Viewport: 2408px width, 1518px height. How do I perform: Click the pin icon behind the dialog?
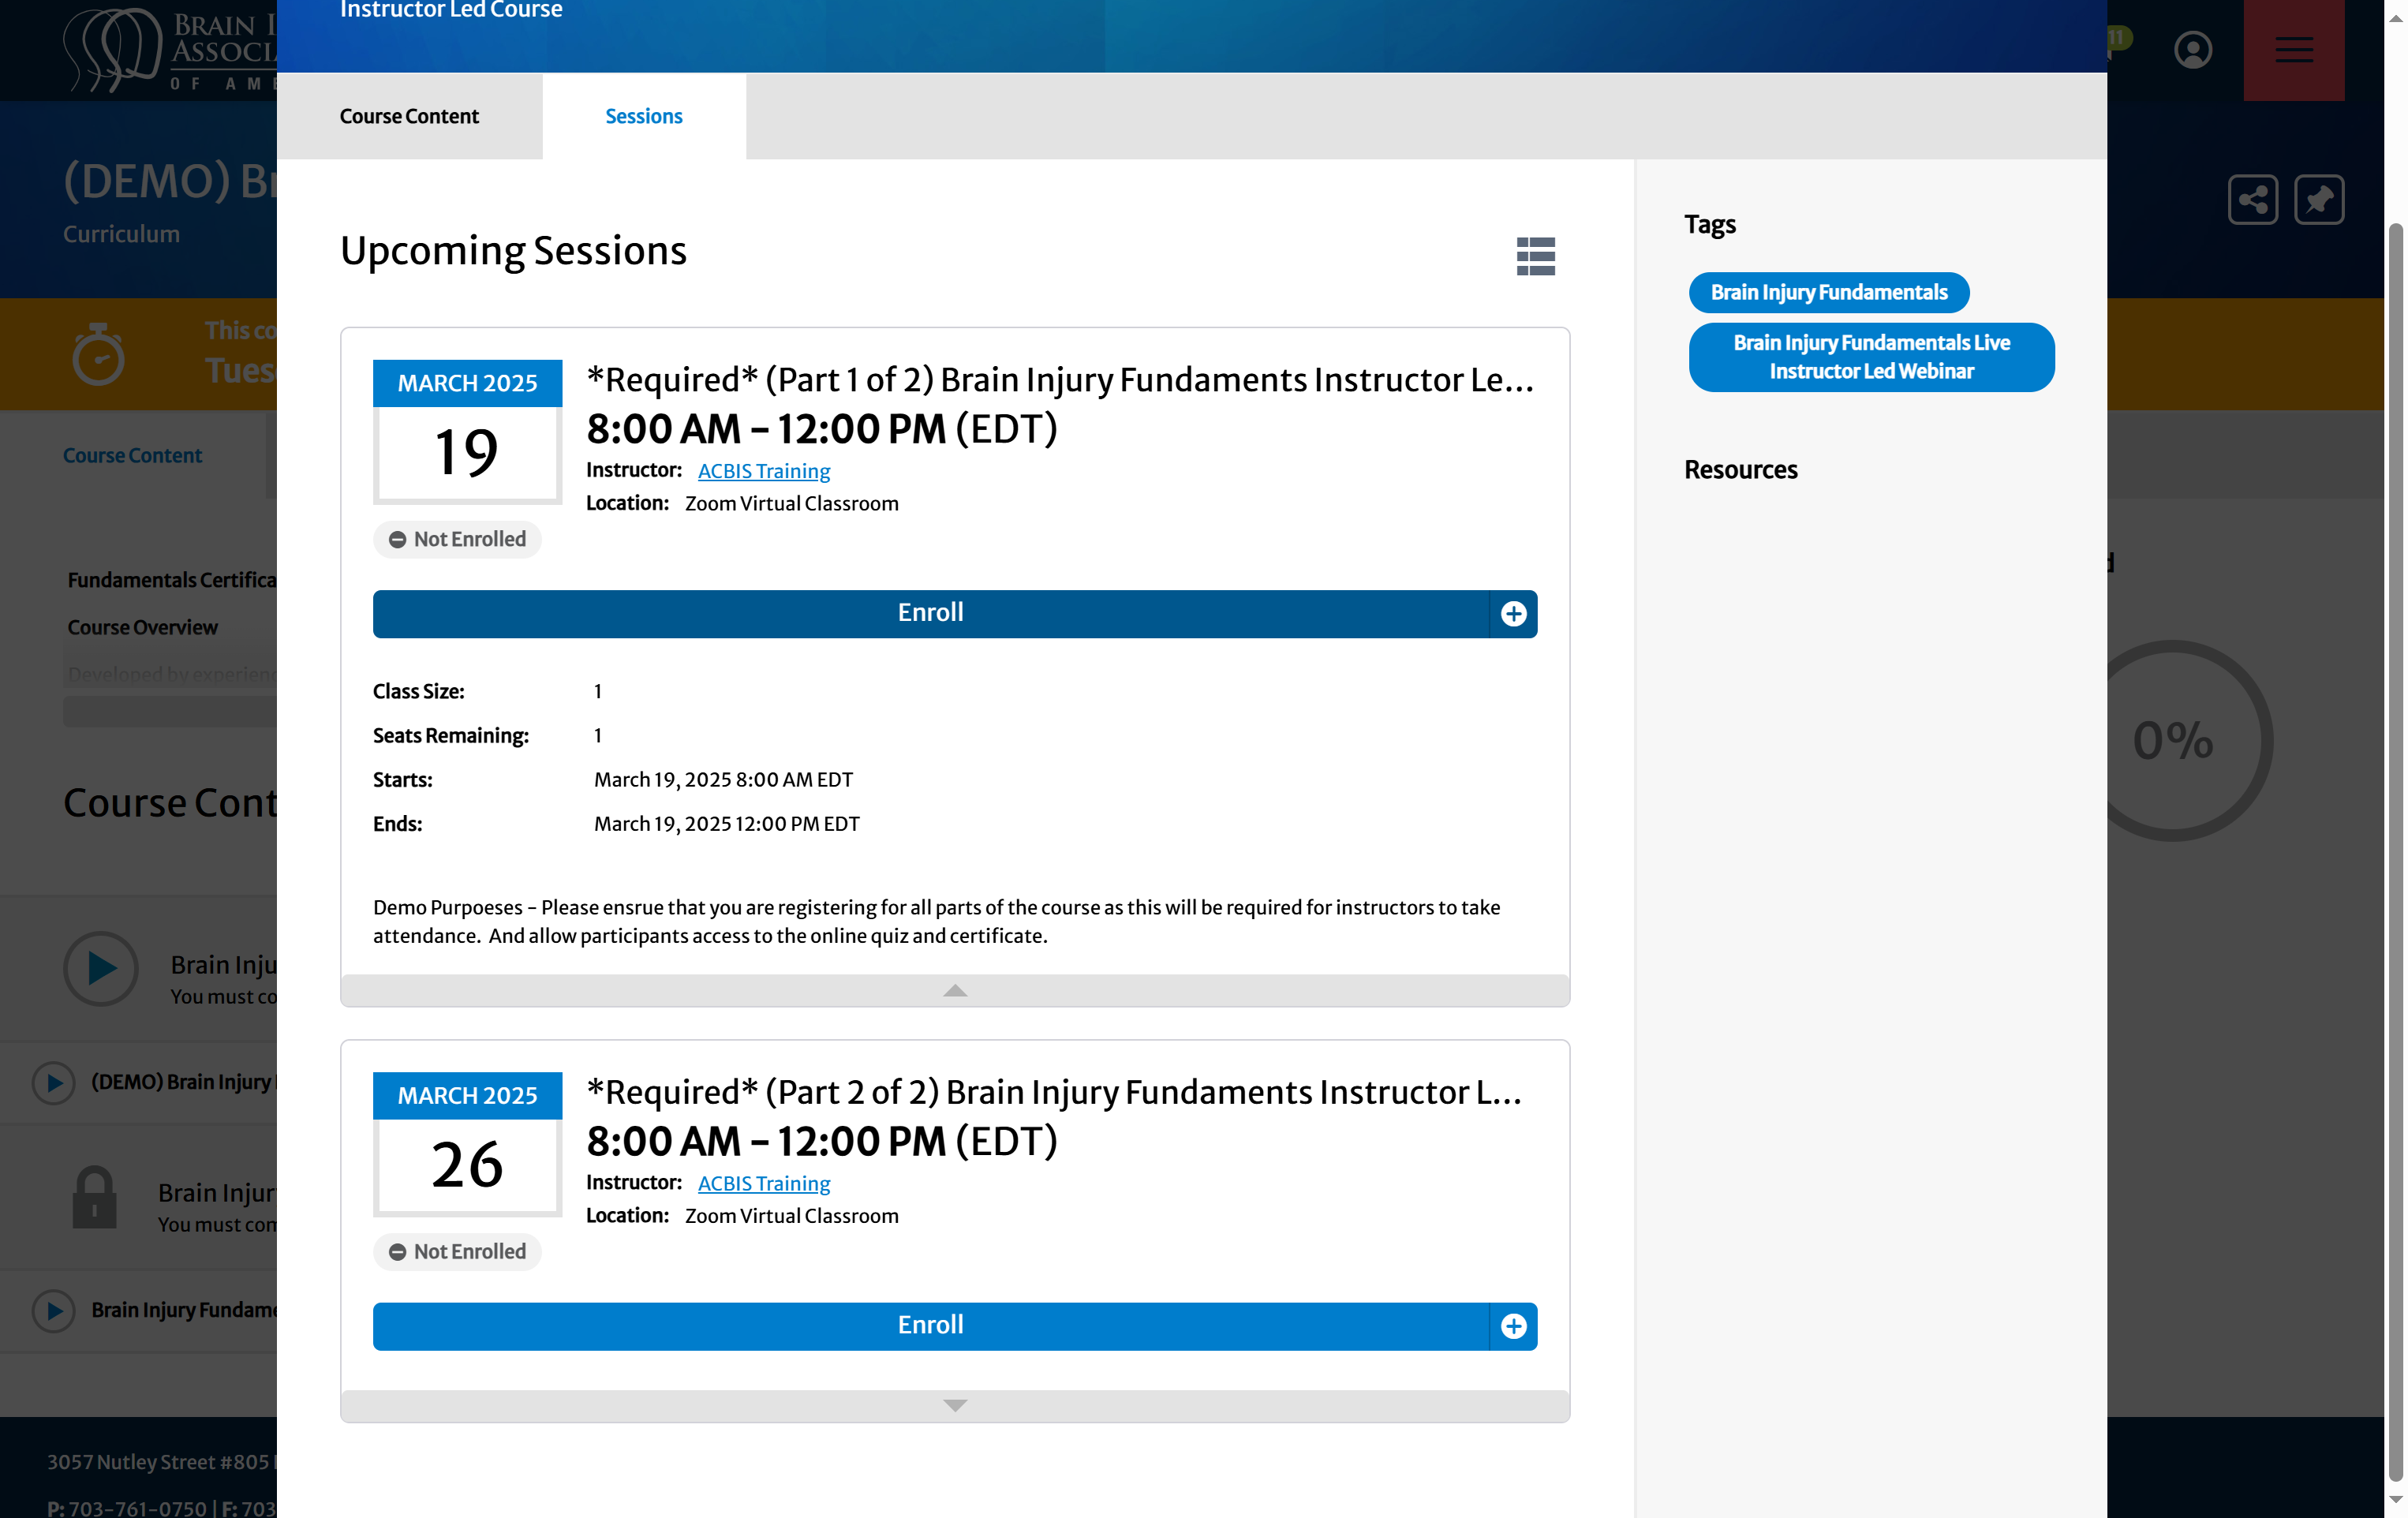pyautogui.click(x=2319, y=200)
